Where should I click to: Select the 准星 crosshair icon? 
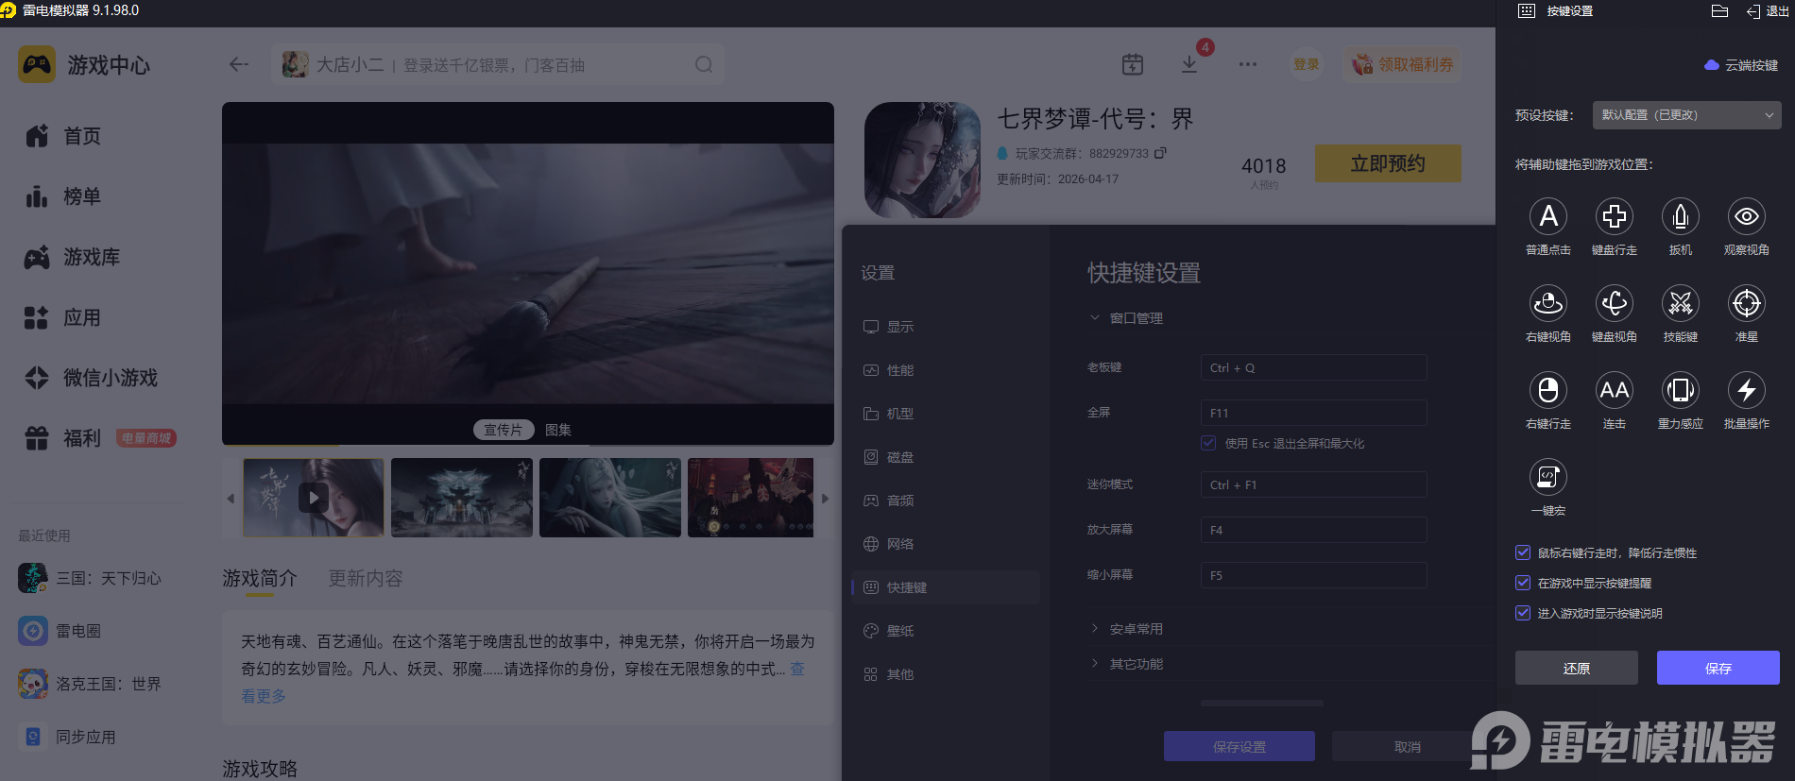tap(1746, 303)
